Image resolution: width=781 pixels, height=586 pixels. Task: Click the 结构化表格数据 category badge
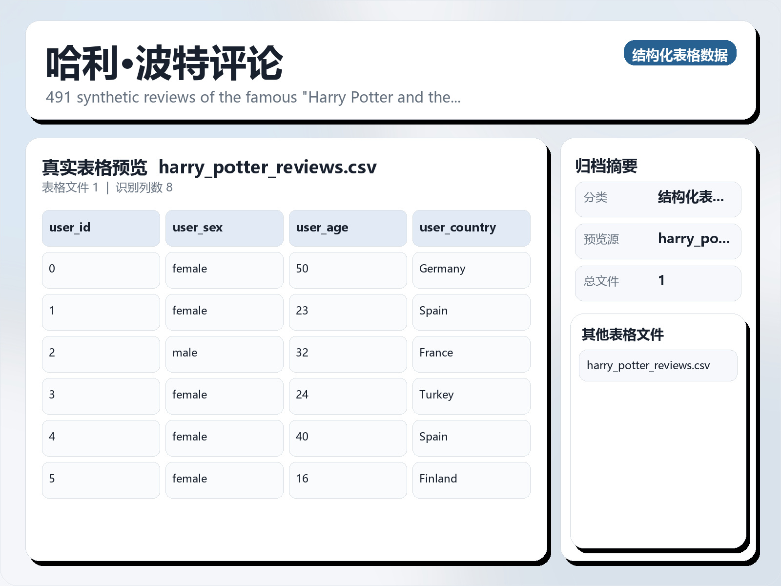coord(680,54)
